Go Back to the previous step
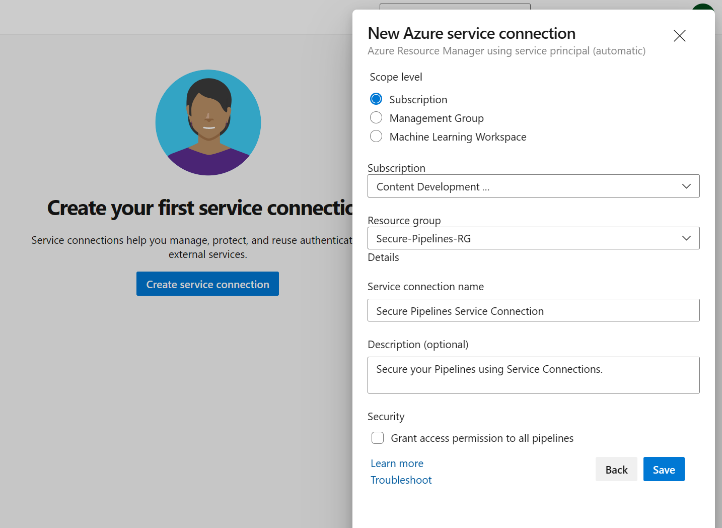722x528 pixels. (616, 469)
